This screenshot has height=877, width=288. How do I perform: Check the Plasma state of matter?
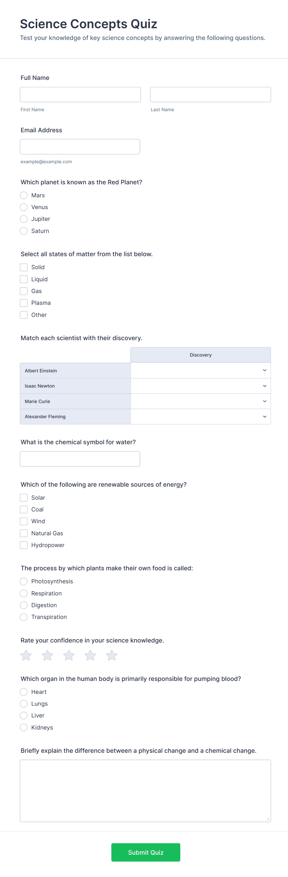coord(24,303)
